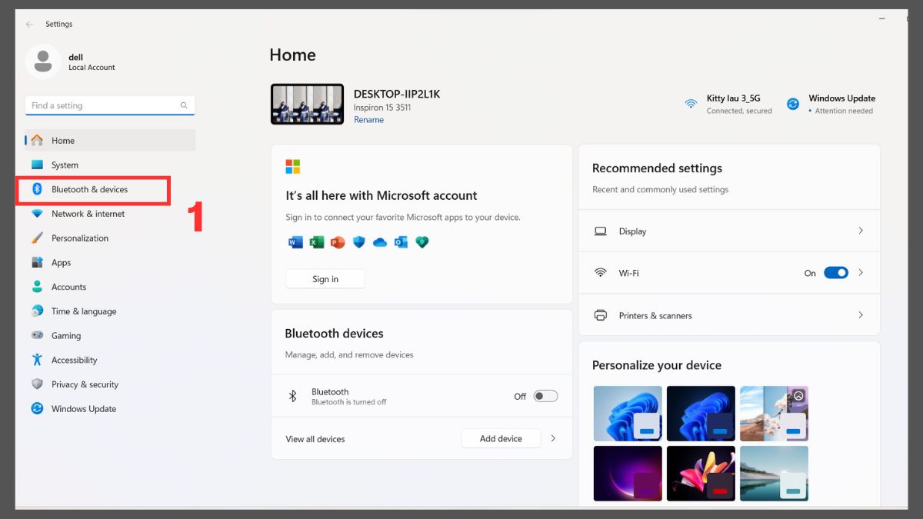Screen dimensions: 923x519
Task: Open the Printers & scanners row
Action: pyautogui.click(x=729, y=315)
